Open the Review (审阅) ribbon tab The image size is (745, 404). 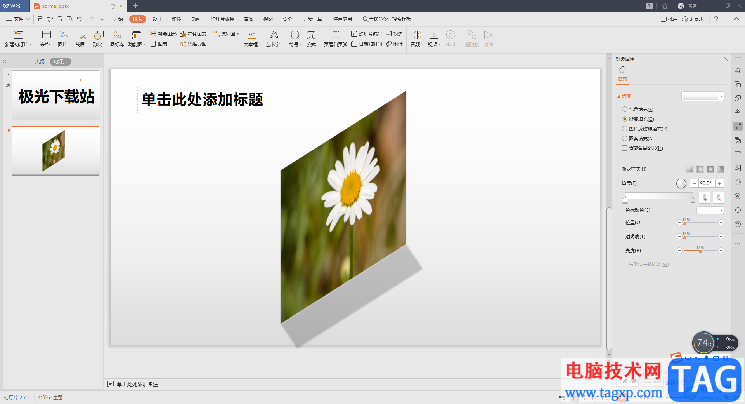pyautogui.click(x=249, y=19)
